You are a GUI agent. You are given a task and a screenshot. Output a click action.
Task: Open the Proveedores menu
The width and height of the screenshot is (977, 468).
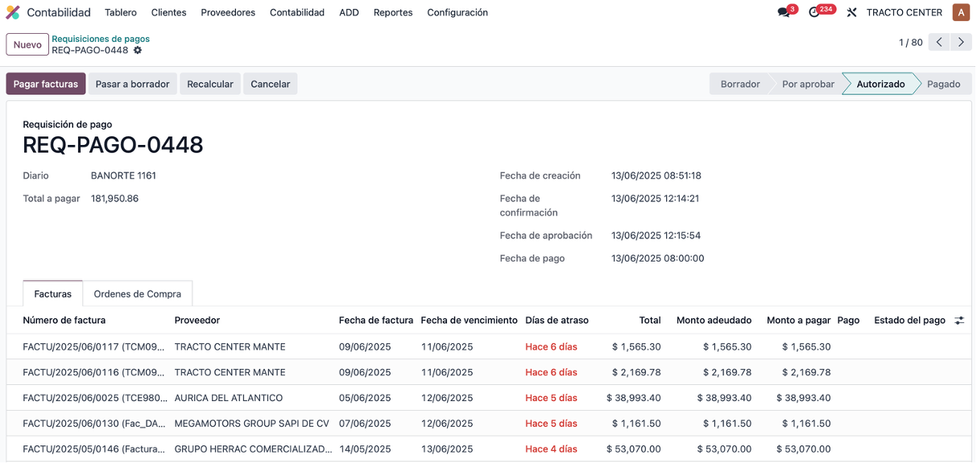tap(228, 13)
